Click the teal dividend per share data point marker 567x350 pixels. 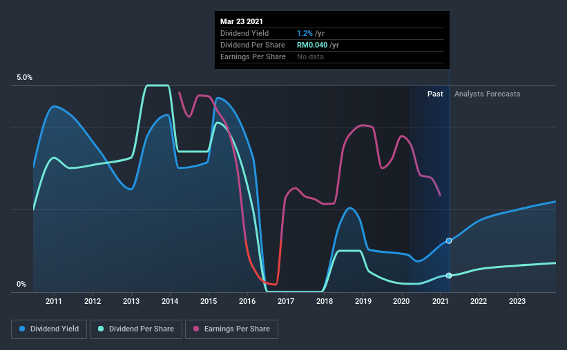(x=449, y=276)
